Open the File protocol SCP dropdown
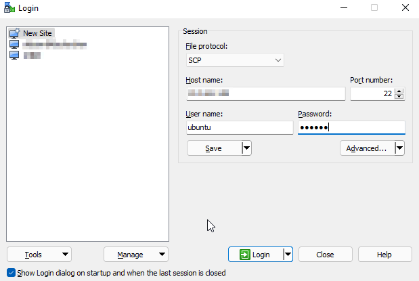 tap(234, 60)
